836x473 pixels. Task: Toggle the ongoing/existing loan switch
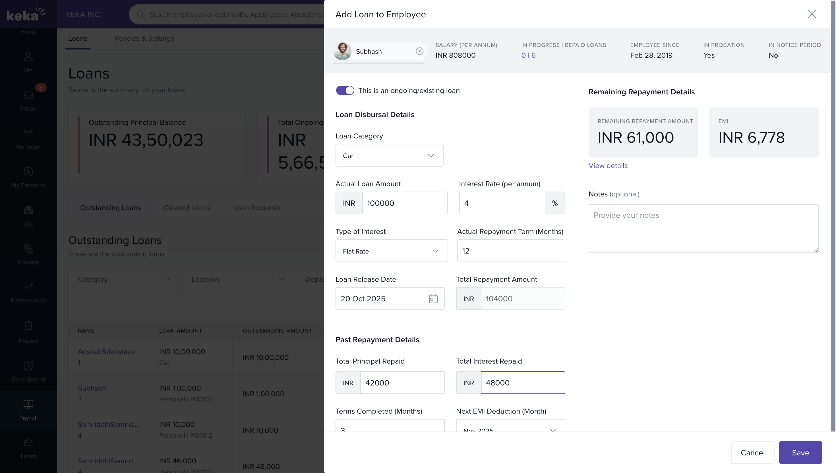coord(345,91)
